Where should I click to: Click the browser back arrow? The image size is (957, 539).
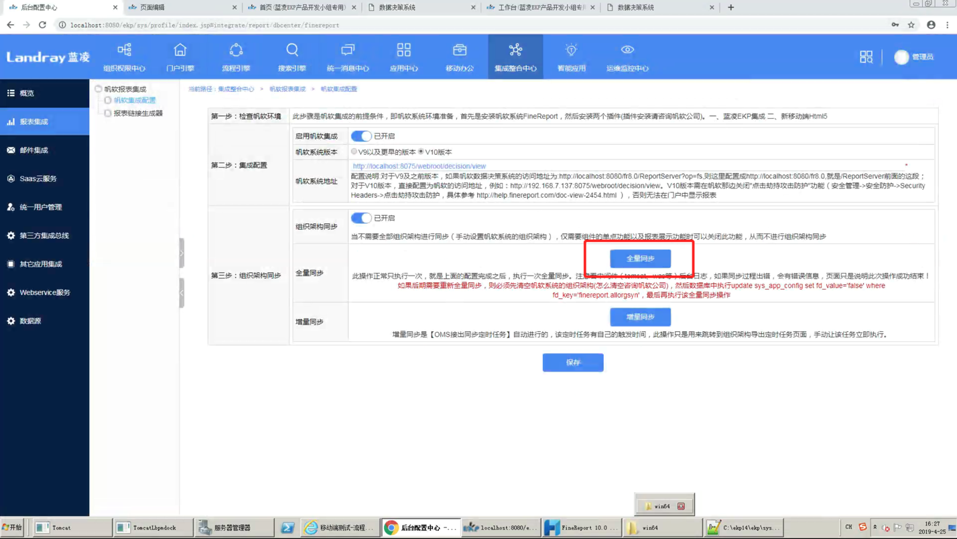click(10, 25)
